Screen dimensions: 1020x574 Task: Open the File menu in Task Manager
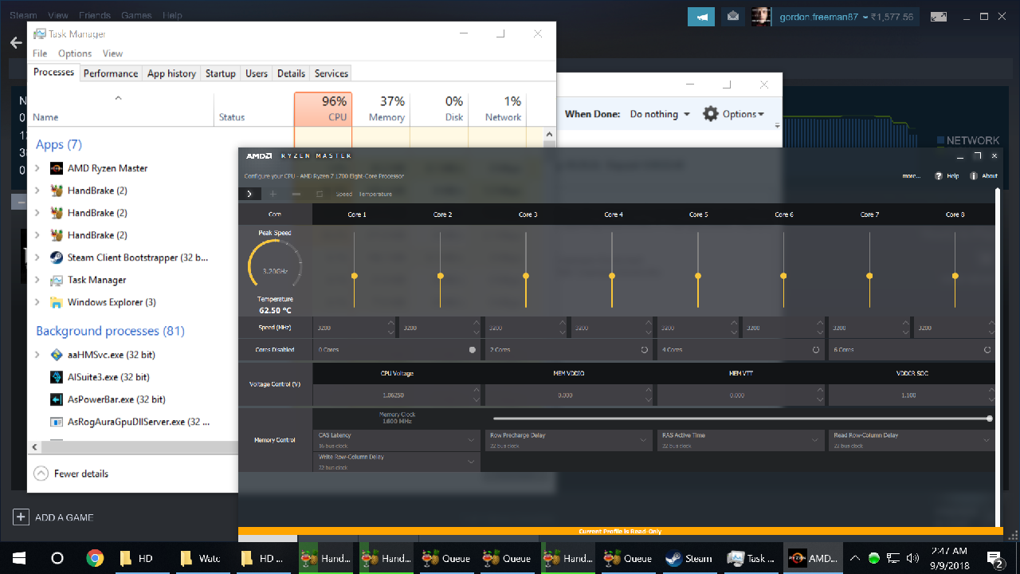pyautogui.click(x=40, y=53)
